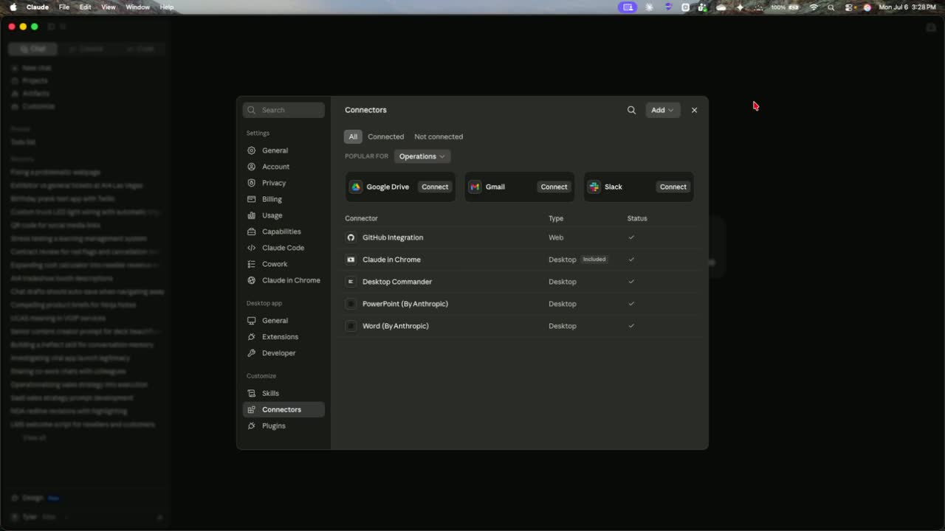
Task: Click the PowerPoint (By Anthropic) connector icon
Action: point(351,304)
